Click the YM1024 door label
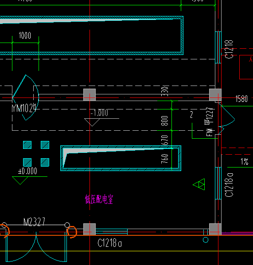 [24, 108]
